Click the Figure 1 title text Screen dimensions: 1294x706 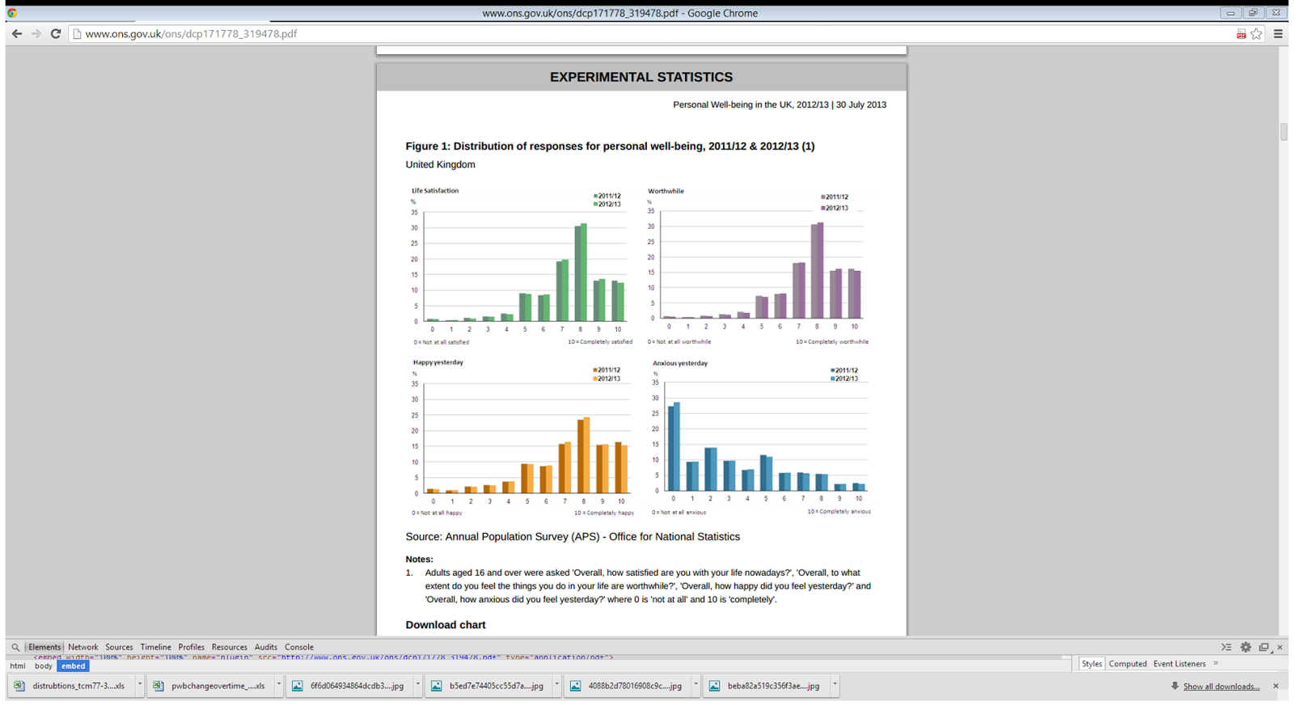(x=610, y=146)
